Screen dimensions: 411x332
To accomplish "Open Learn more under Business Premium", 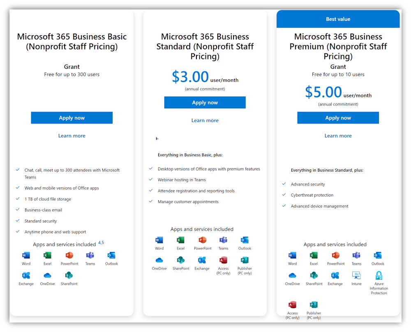I will tap(338, 136).
